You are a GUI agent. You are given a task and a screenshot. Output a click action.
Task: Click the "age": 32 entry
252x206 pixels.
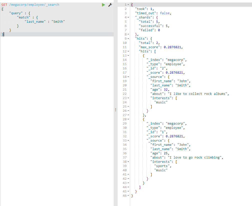click(x=159, y=89)
